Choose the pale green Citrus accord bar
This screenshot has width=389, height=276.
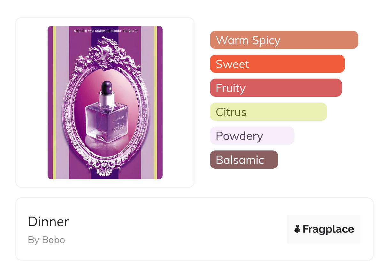[x=268, y=112]
